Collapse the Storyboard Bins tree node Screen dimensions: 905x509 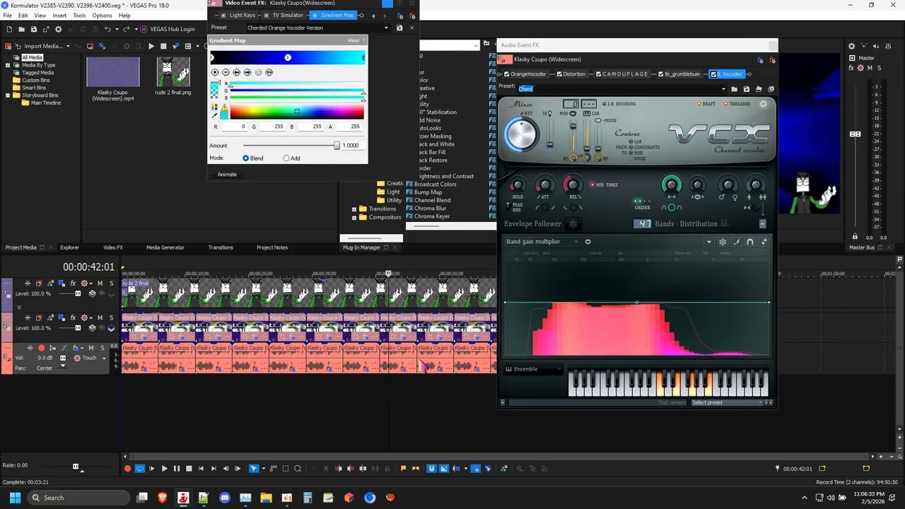click(8, 95)
